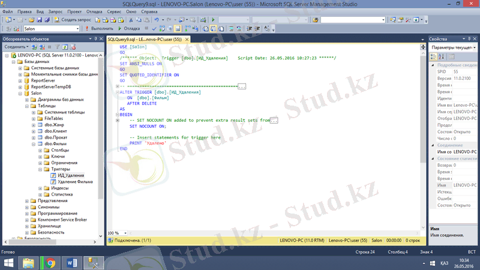The image size is (480, 270).
Task: Click the Object Explorer horizontal scrollbar
Action: (x=32, y=242)
